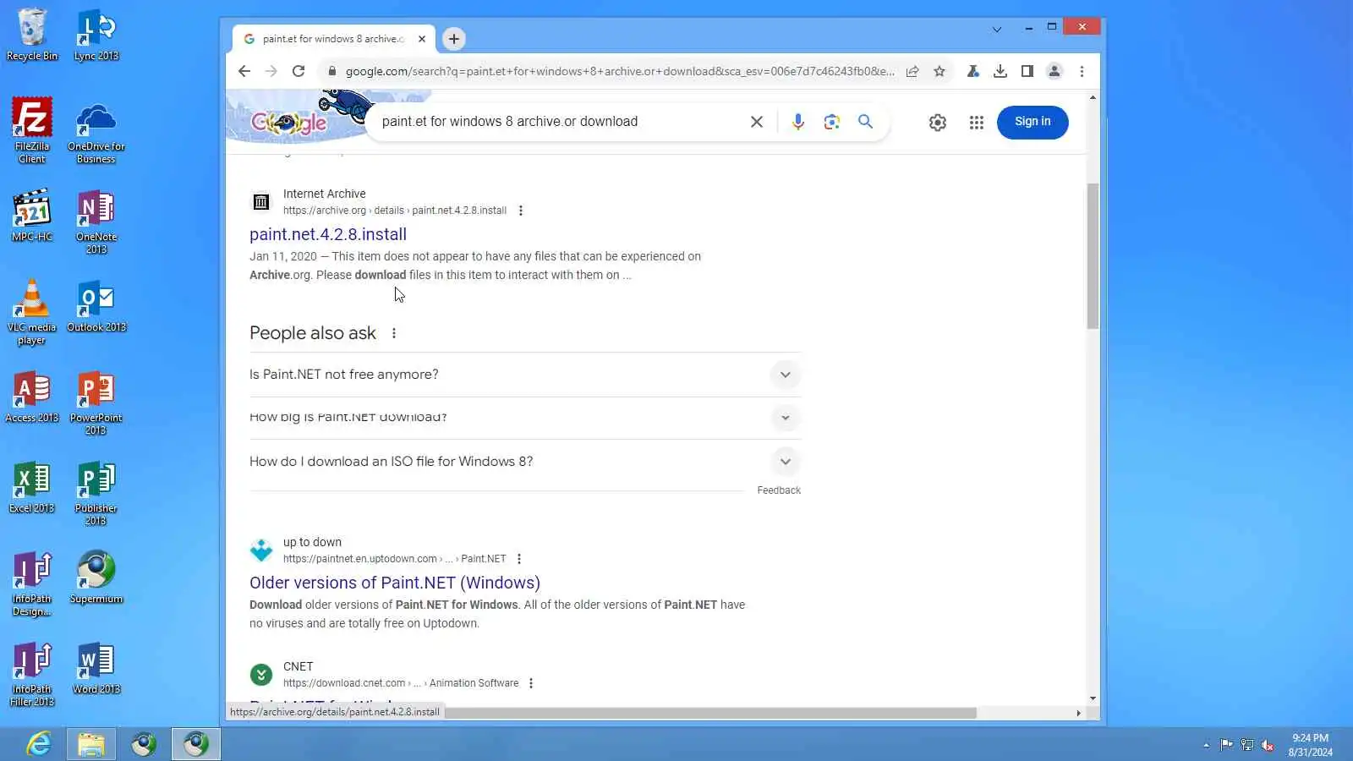Screen dimensions: 1353x761
Task: Search by image with Google Lens
Action: 832,122
